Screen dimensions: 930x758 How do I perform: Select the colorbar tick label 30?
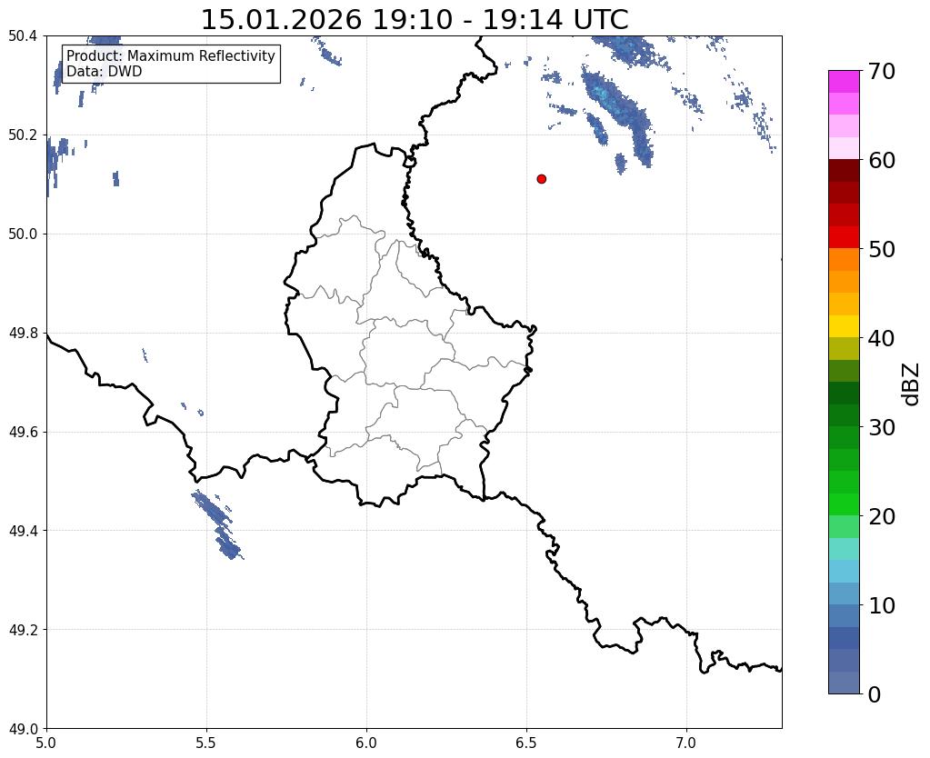(882, 427)
